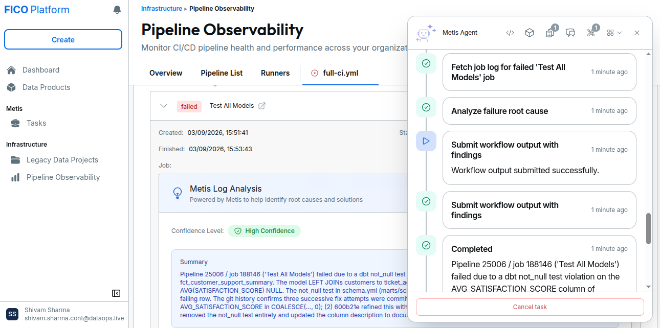The height and width of the screenshot is (328, 660).
Task: Open Legacy Data Projects in sidebar
Action: tap(63, 160)
